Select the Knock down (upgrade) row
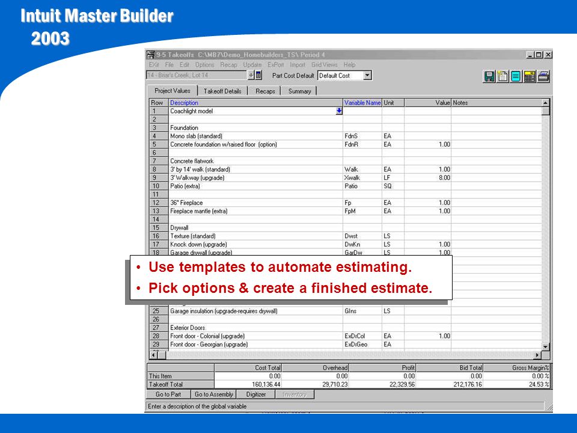Screen dimensions: 577x433 (x=346, y=244)
